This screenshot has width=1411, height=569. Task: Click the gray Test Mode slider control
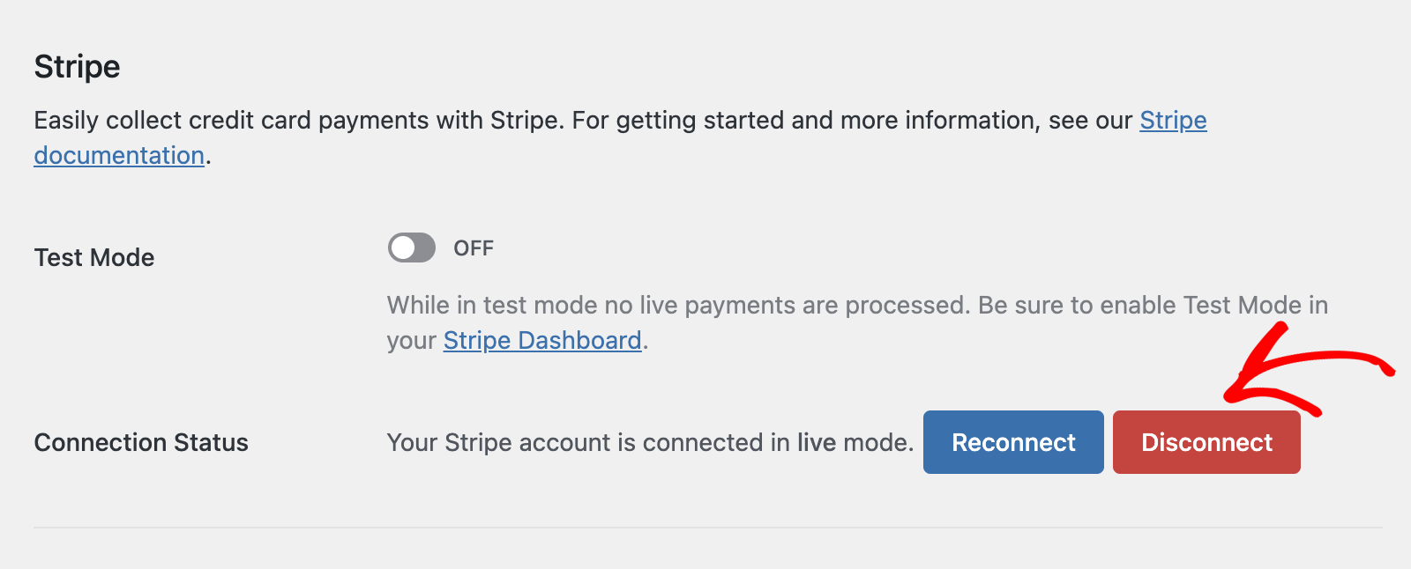411,248
